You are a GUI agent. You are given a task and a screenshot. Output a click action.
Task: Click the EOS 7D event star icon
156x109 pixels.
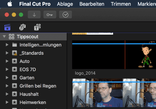15,69
